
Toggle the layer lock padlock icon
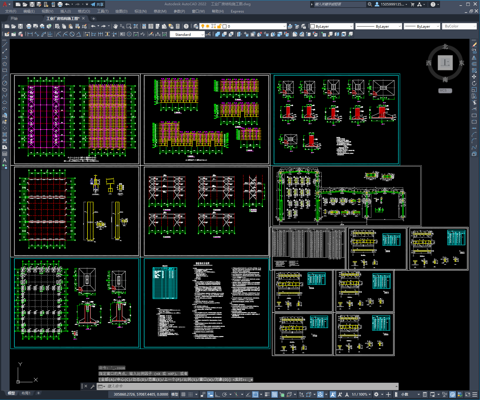(x=219, y=26)
